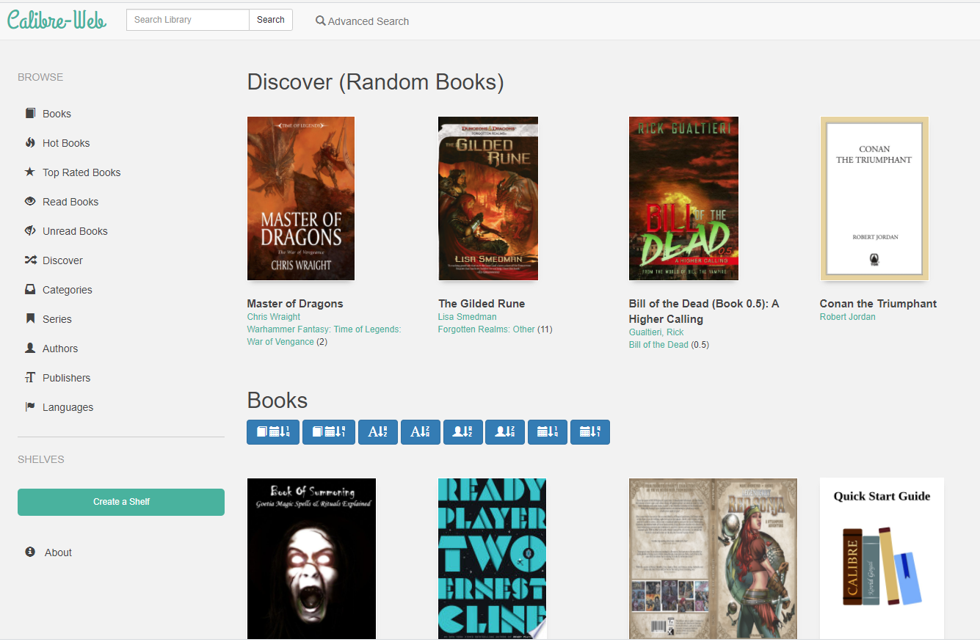The image size is (980, 642).
Task: Click the Create a Shelf button
Action: point(121,502)
